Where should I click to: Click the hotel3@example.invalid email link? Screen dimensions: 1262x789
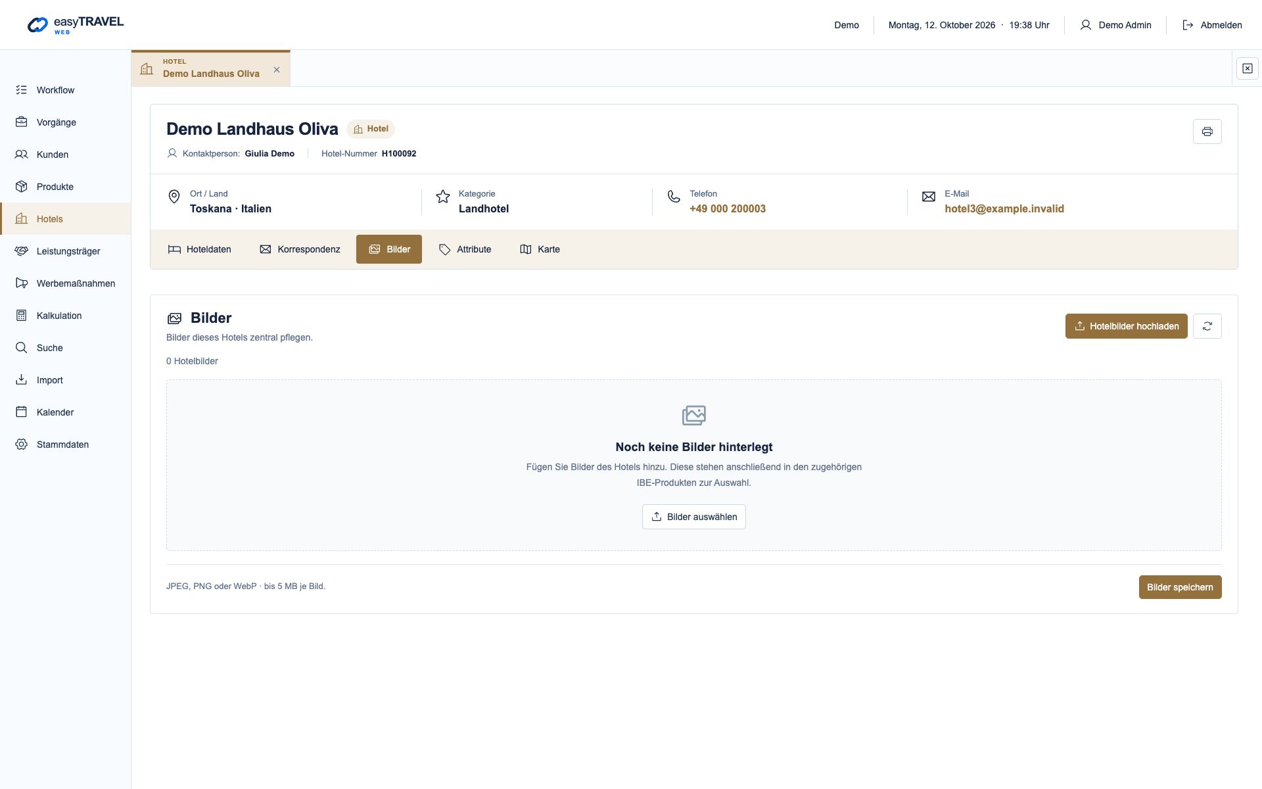coord(1004,208)
